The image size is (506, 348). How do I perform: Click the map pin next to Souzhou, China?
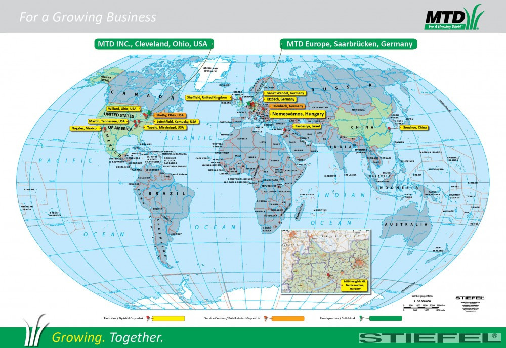coord(389,128)
